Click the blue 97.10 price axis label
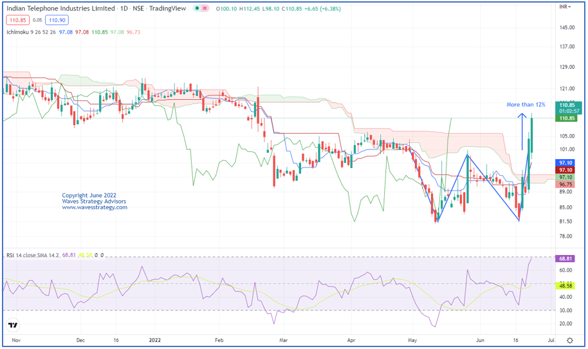This screenshot has height=349, width=588. tap(565, 163)
